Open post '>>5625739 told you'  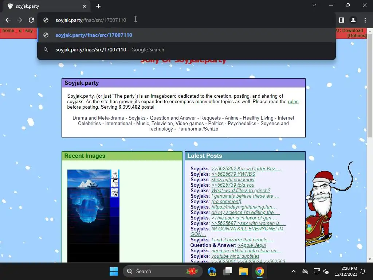coord(233,185)
